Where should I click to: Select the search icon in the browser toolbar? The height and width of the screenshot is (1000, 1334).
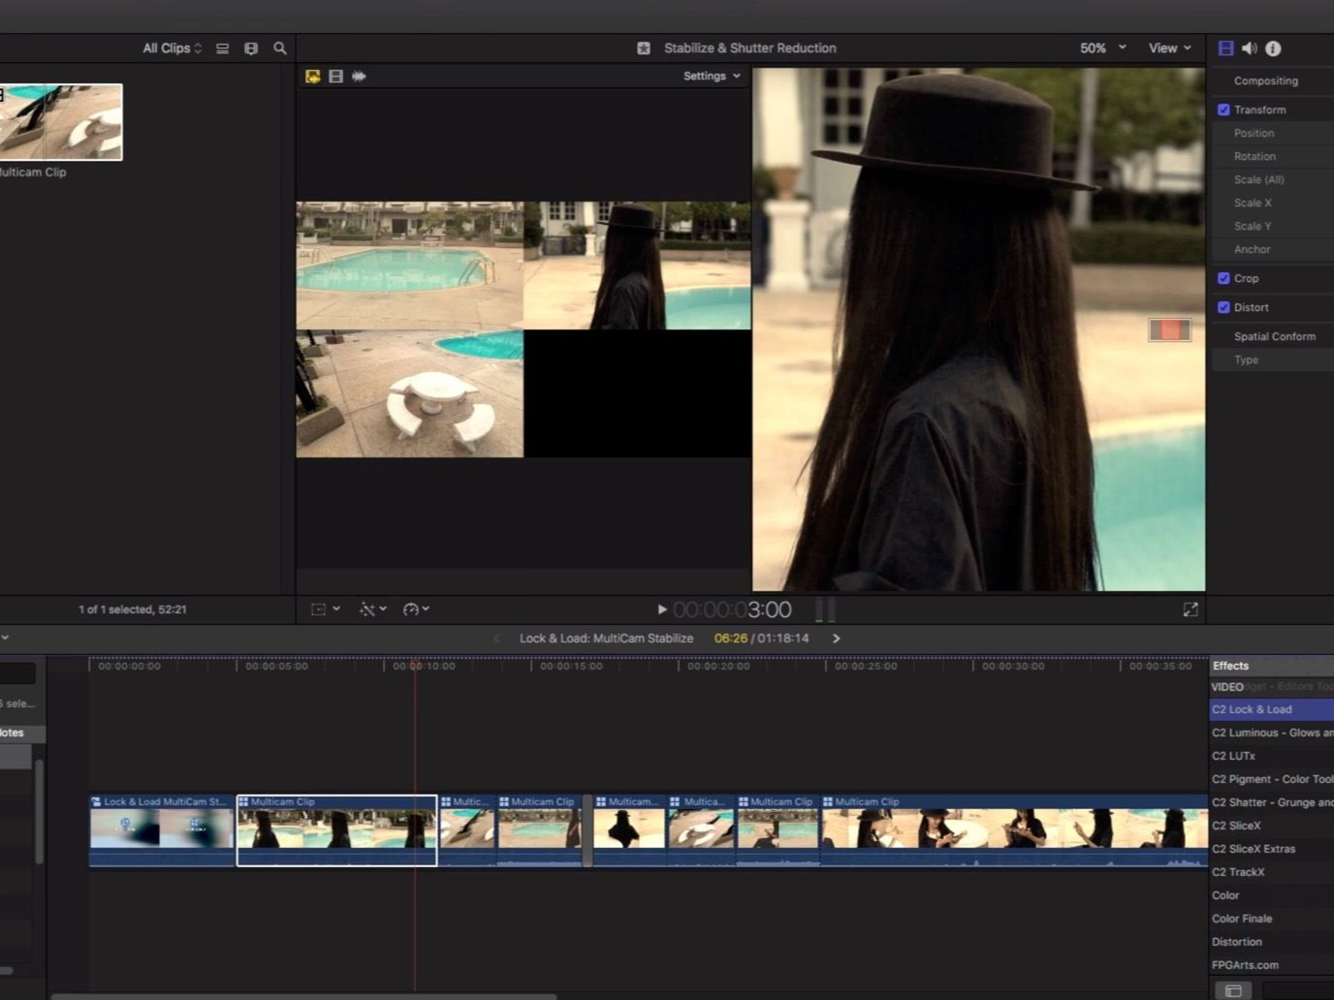pyautogui.click(x=279, y=47)
